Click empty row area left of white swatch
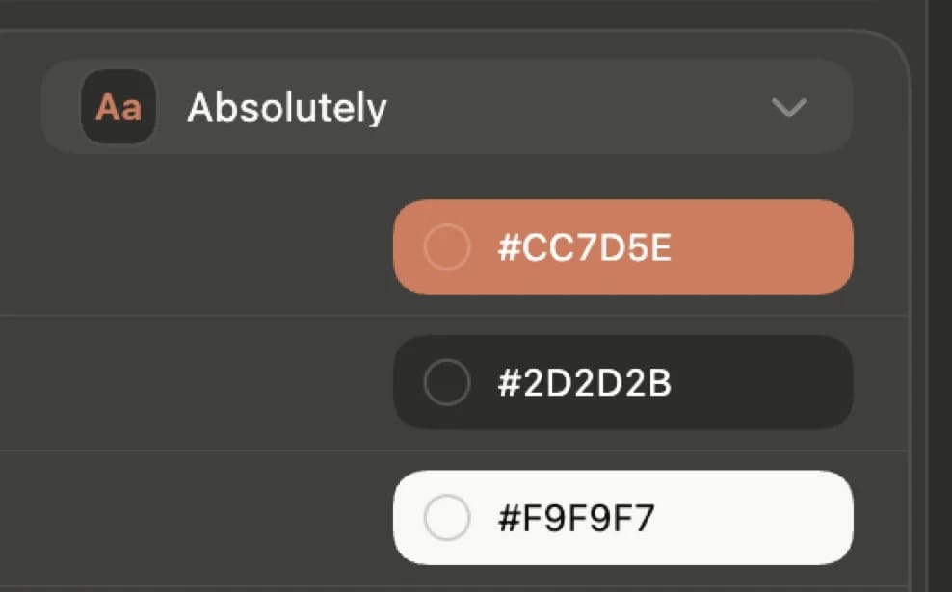Viewport: 952px width, 592px height. tap(193, 518)
